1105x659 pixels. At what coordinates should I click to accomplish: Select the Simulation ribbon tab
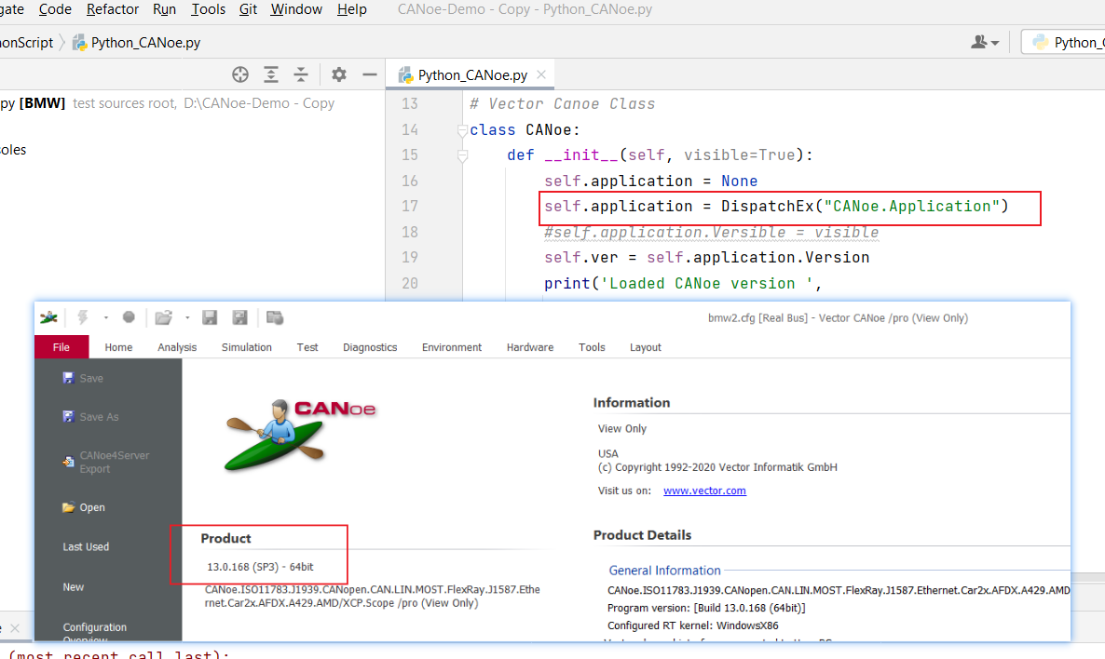coord(247,347)
